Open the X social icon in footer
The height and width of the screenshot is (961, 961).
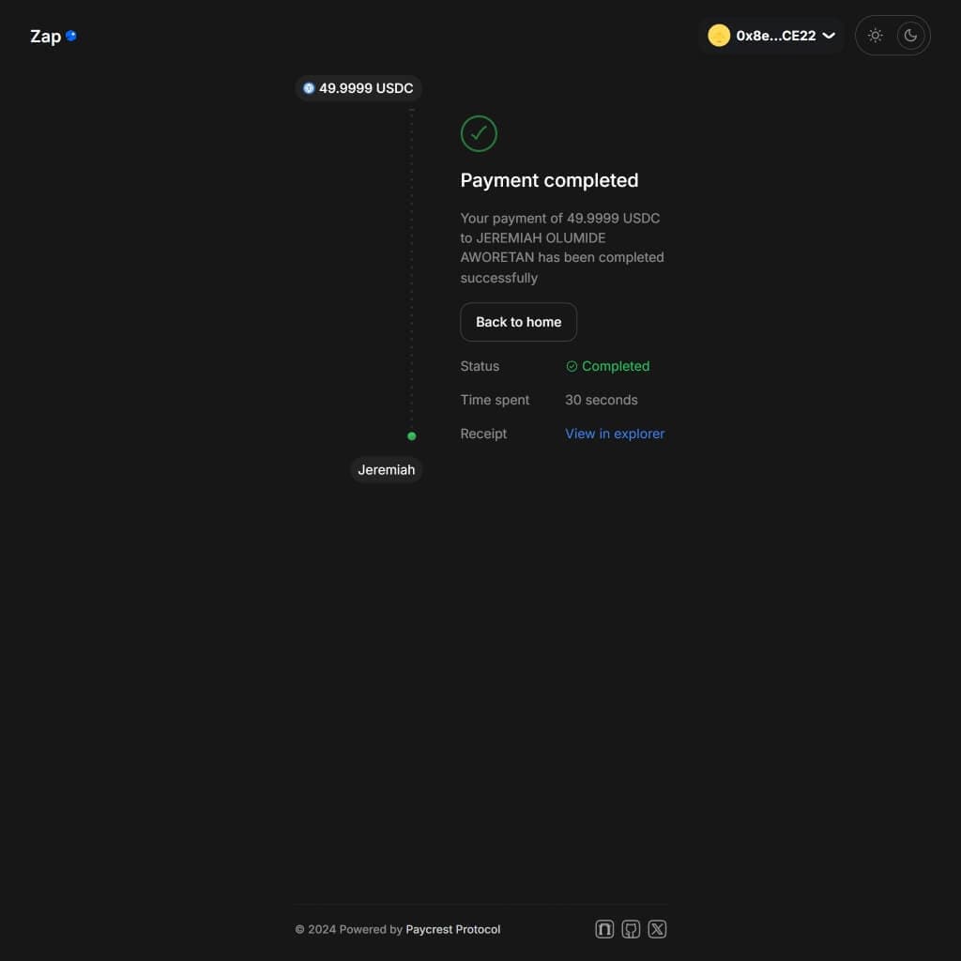657,928
